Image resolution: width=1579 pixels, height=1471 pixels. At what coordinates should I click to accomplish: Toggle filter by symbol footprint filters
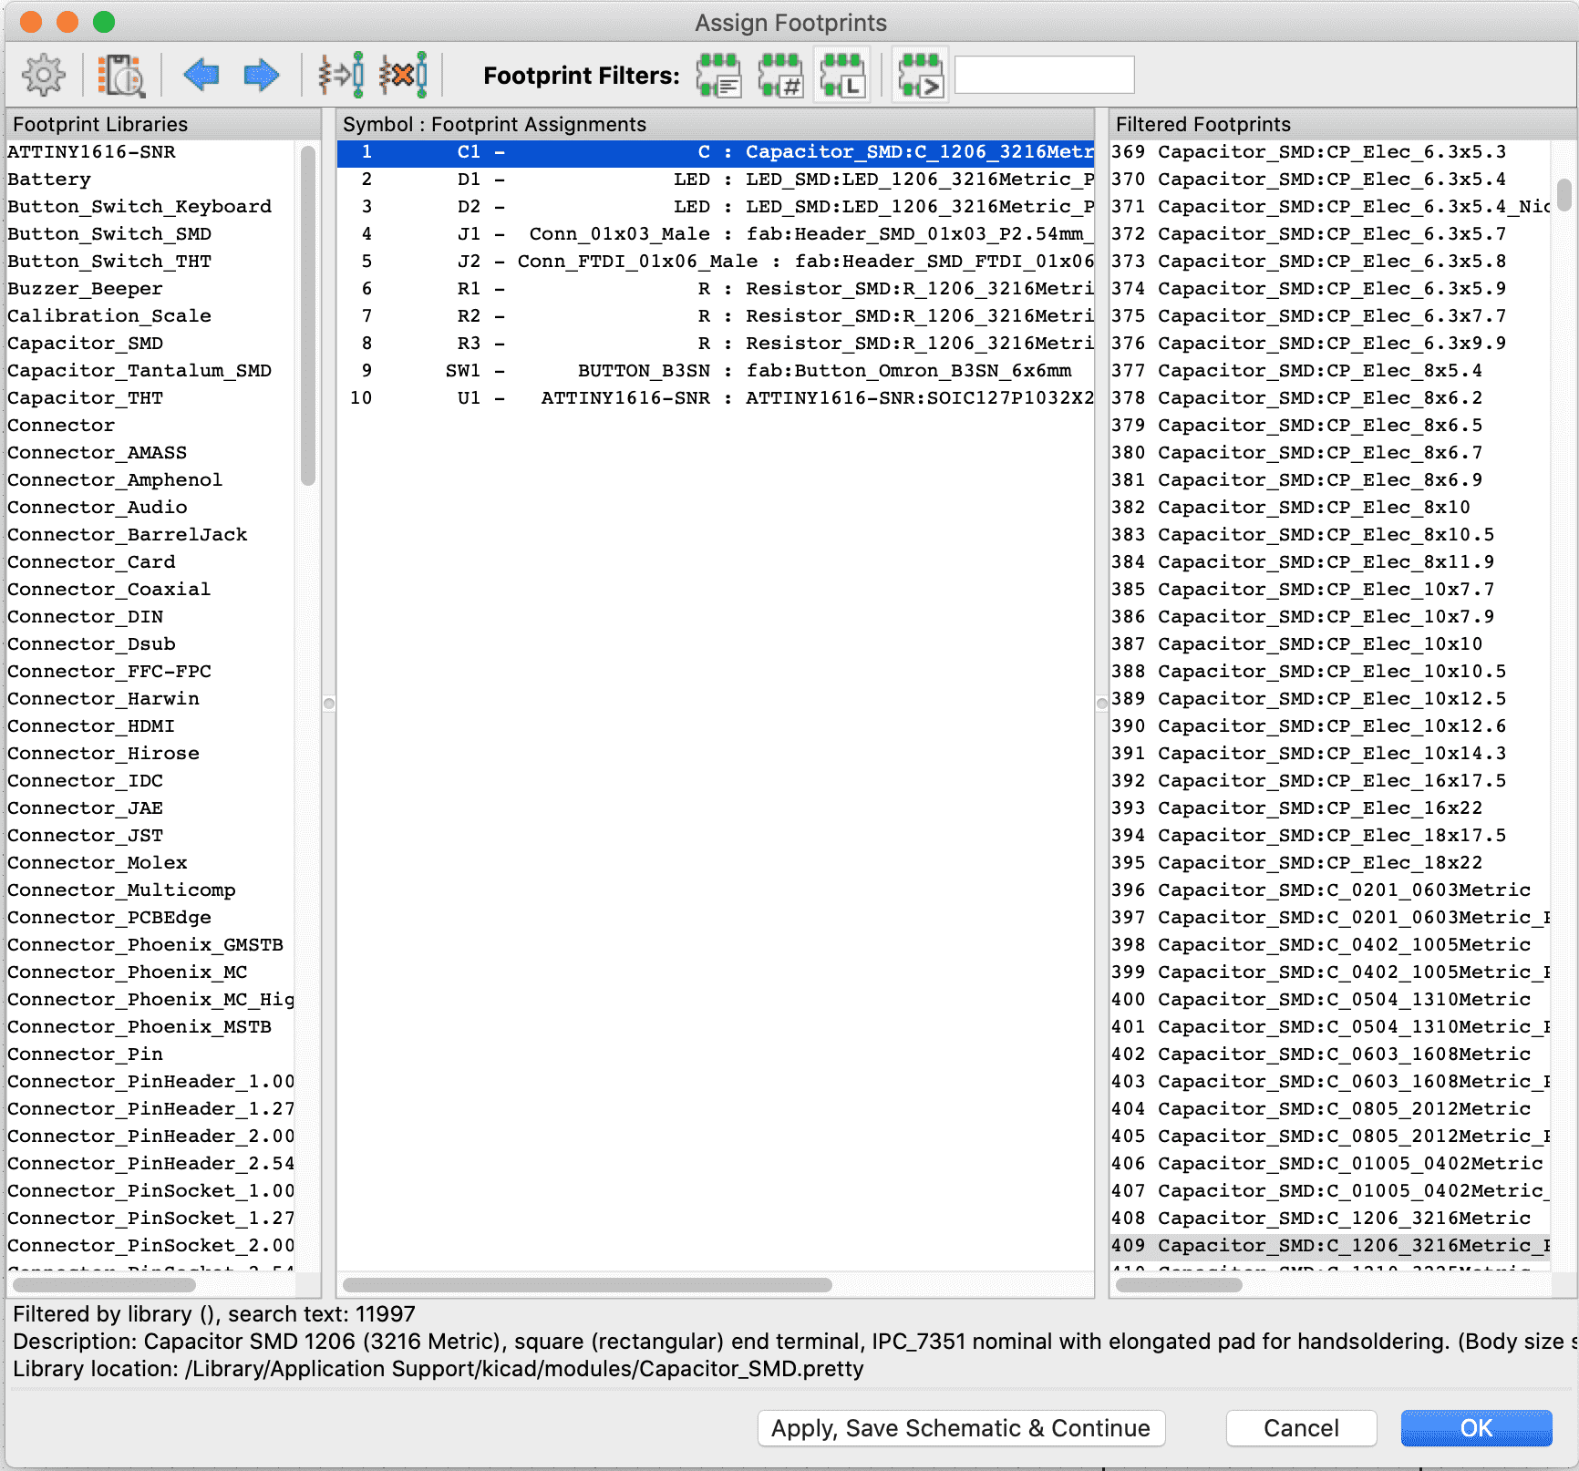click(718, 75)
